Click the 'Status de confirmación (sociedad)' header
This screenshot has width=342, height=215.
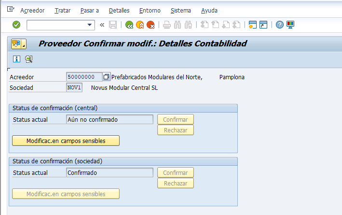coord(57,161)
